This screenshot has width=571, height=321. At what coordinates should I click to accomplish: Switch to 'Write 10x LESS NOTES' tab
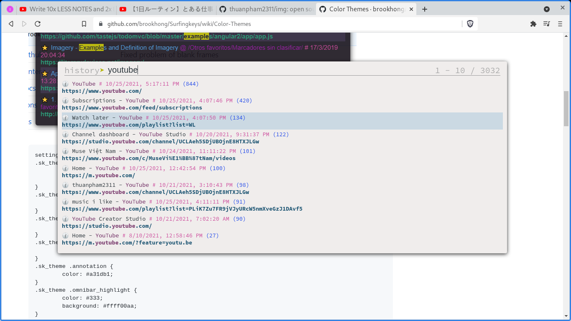coord(66,9)
